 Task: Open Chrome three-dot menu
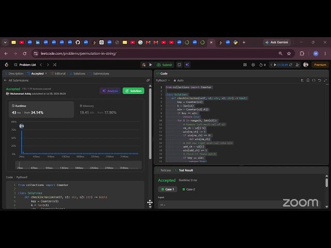(x=325, y=54)
